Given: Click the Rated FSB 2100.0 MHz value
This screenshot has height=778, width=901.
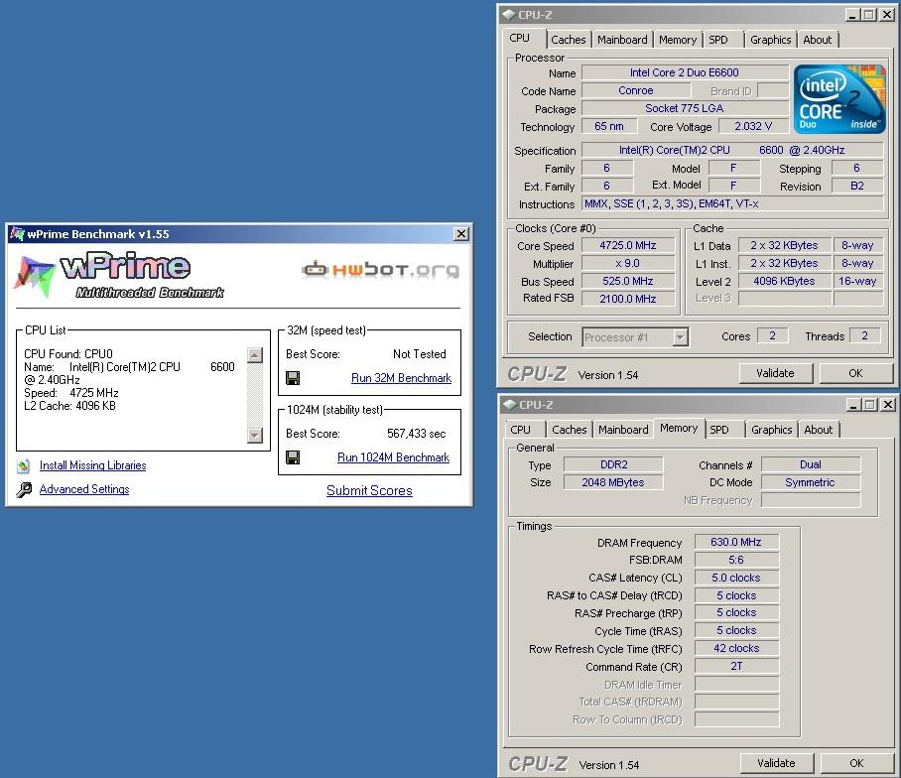Looking at the screenshot, I should coord(628,299).
